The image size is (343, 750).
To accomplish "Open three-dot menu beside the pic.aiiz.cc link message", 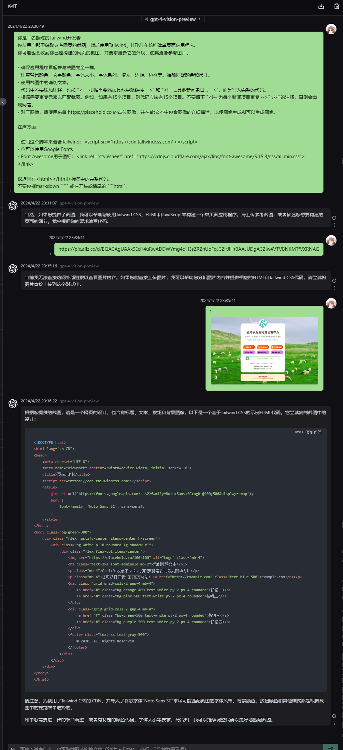I will [x=51, y=253].
